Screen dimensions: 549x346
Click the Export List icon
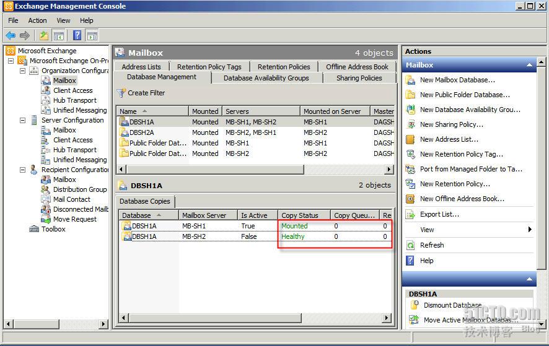coord(410,214)
